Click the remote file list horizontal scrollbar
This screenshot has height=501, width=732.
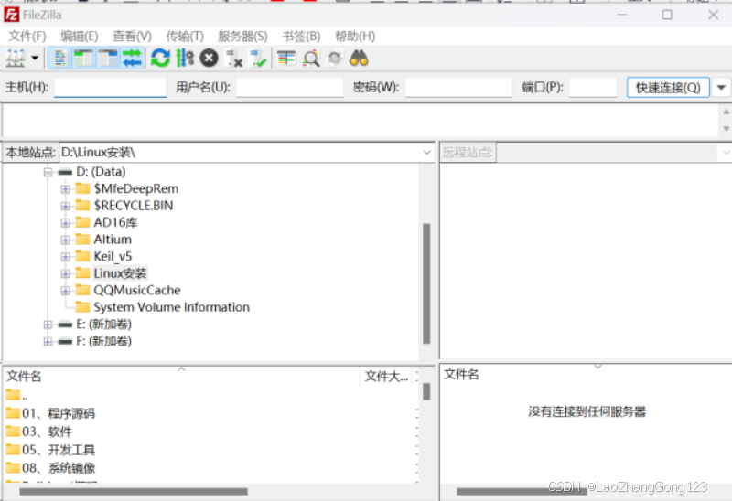point(522,491)
